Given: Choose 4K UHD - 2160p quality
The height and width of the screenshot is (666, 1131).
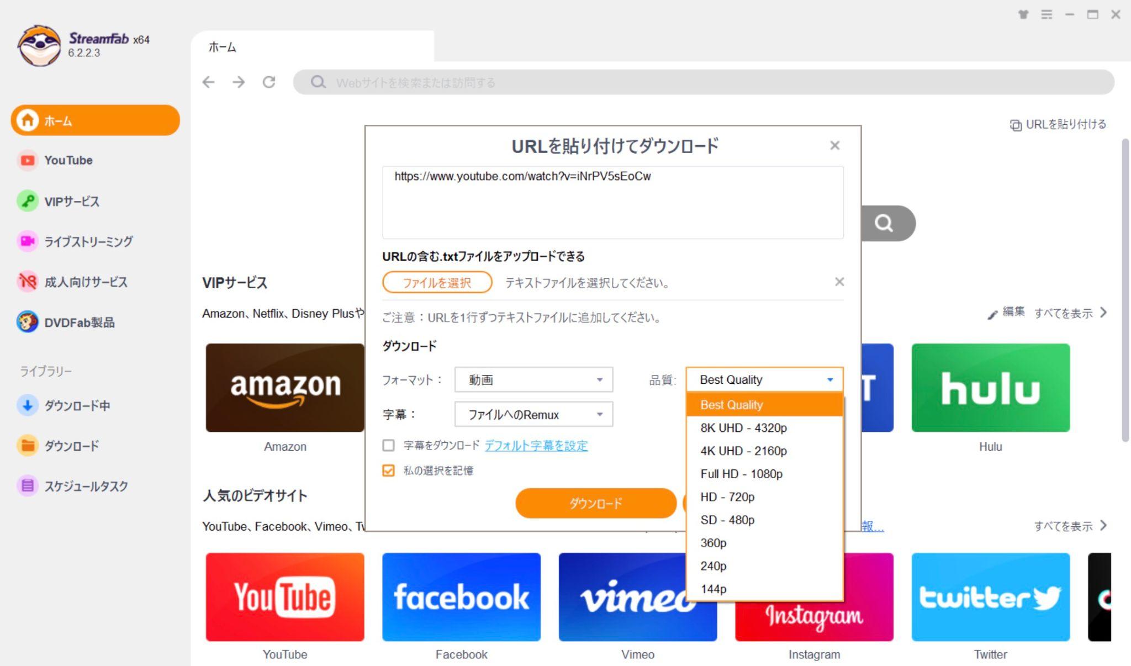Looking at the screenshot, I should tap(764, 451).
